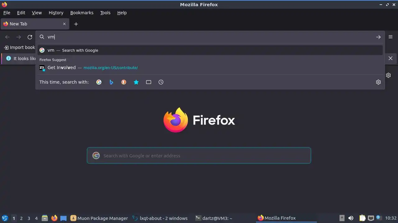Screen dimensions: 398x223
Task: Click the magnifier icon in the address bar
Action: coord(42,37)
